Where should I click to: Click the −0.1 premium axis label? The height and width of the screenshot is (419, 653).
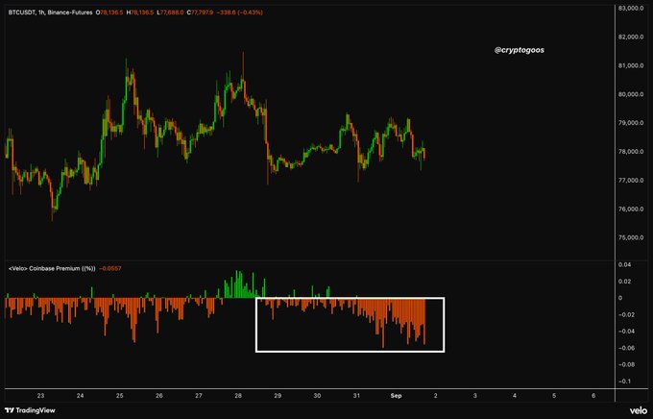(x=625, y=382)
